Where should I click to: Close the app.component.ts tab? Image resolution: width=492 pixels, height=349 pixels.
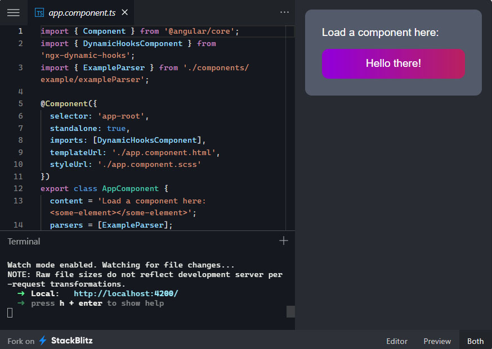124,12
